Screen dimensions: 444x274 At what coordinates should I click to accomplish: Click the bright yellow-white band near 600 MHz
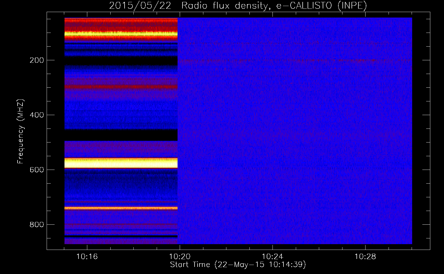(x=121, y=163)
